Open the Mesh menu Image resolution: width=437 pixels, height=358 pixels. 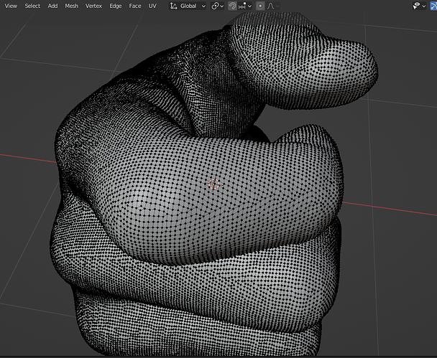(71, 6)
